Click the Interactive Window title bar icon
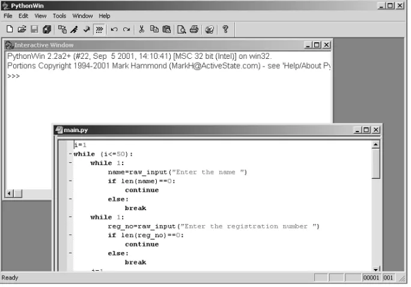Image resolution: width=411 pixels, height=287 pixels. tap(10, 45)
